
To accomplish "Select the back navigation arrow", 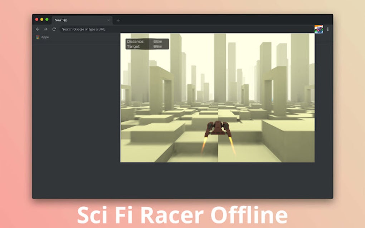I will (x=38, y=29).
